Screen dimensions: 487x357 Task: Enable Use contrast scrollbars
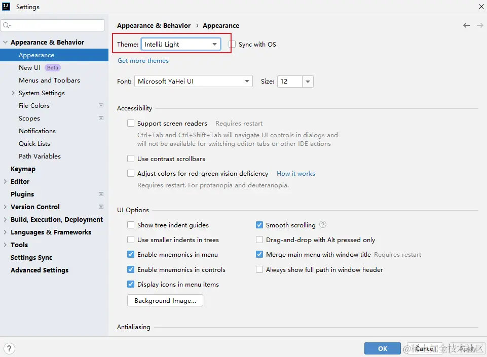(x=131, y=158)
